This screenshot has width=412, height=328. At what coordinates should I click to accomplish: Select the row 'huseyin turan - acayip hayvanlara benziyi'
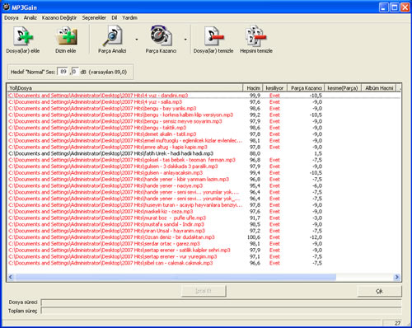(204, 205)
